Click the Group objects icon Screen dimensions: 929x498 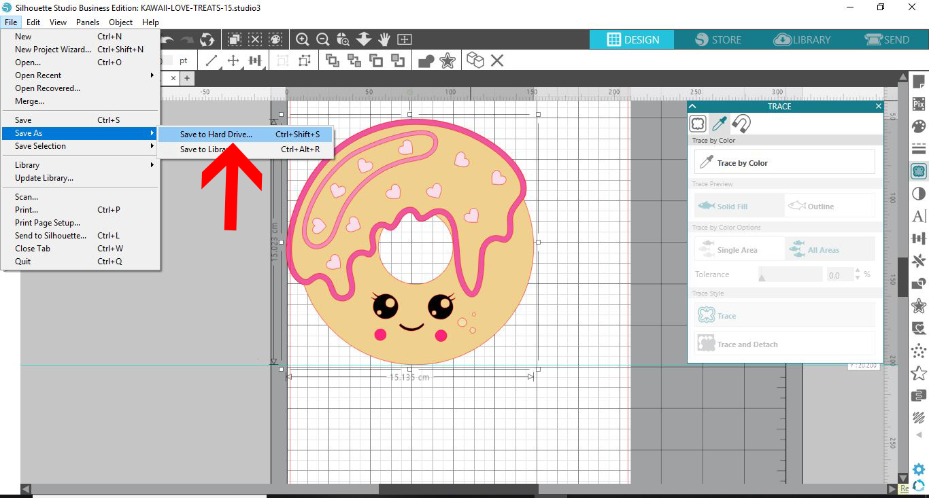click(x=282, y=60)
